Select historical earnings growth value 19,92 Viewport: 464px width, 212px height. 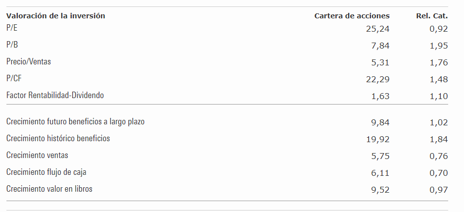376,139
